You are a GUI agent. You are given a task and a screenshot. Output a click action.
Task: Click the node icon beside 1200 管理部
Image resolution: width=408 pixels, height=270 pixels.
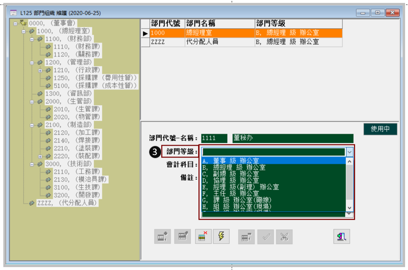pos(40,62)
